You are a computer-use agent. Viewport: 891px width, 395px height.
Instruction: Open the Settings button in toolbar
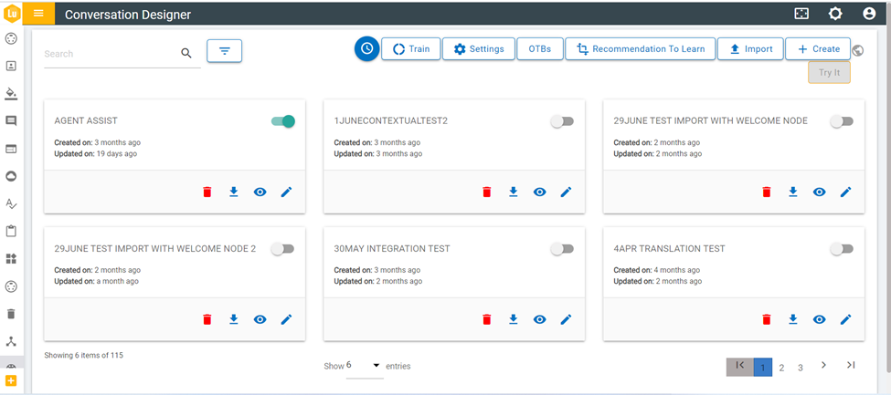pyautogui.click(x=479, y=49)
